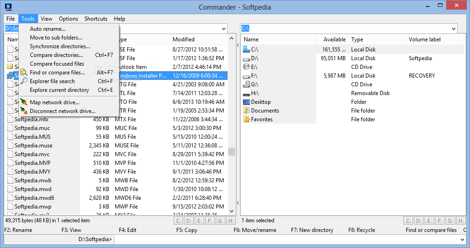
Task: Open the Help menu
Action: pyautogui.click(x=119, y=18)
